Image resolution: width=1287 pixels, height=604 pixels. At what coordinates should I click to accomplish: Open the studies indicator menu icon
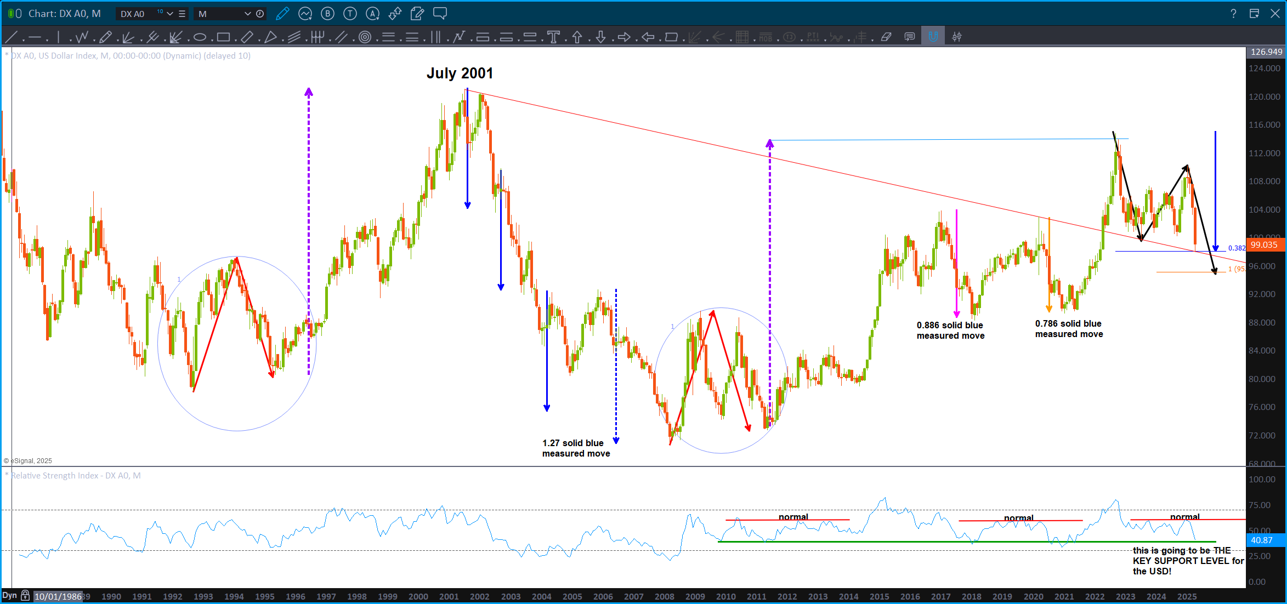pyautogui.click(x=305, y=14)
